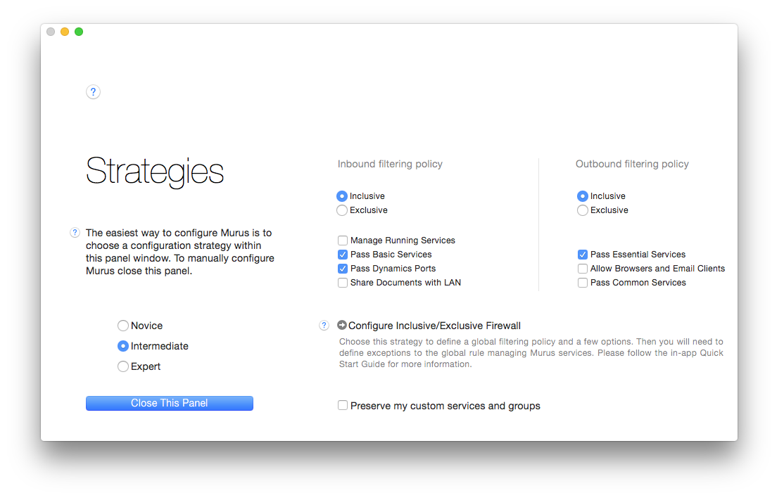
Task: Enable Share Documents with LAN
Action: pyautogui.click(x=343, y=283)
